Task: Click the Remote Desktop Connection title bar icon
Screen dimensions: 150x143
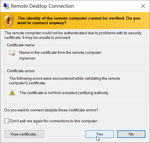Action: 6,6
